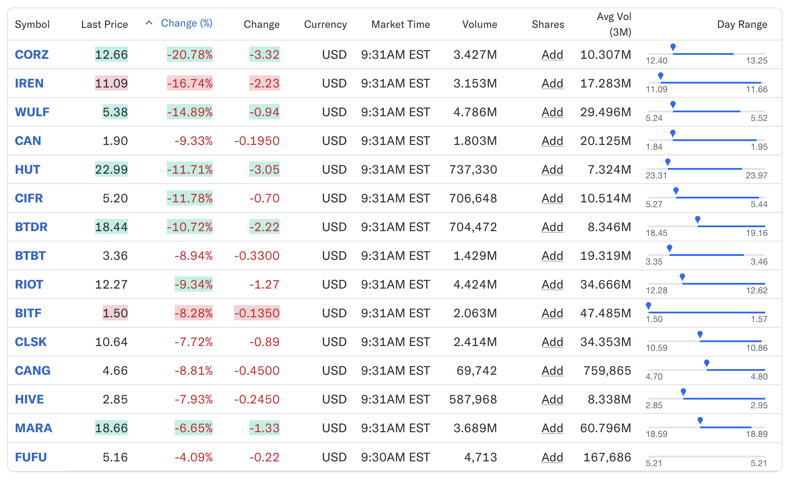Click the BITF day range marker
Image resolution: width=793 pixels, height=484 pixels.
click(x=649, y=306)
